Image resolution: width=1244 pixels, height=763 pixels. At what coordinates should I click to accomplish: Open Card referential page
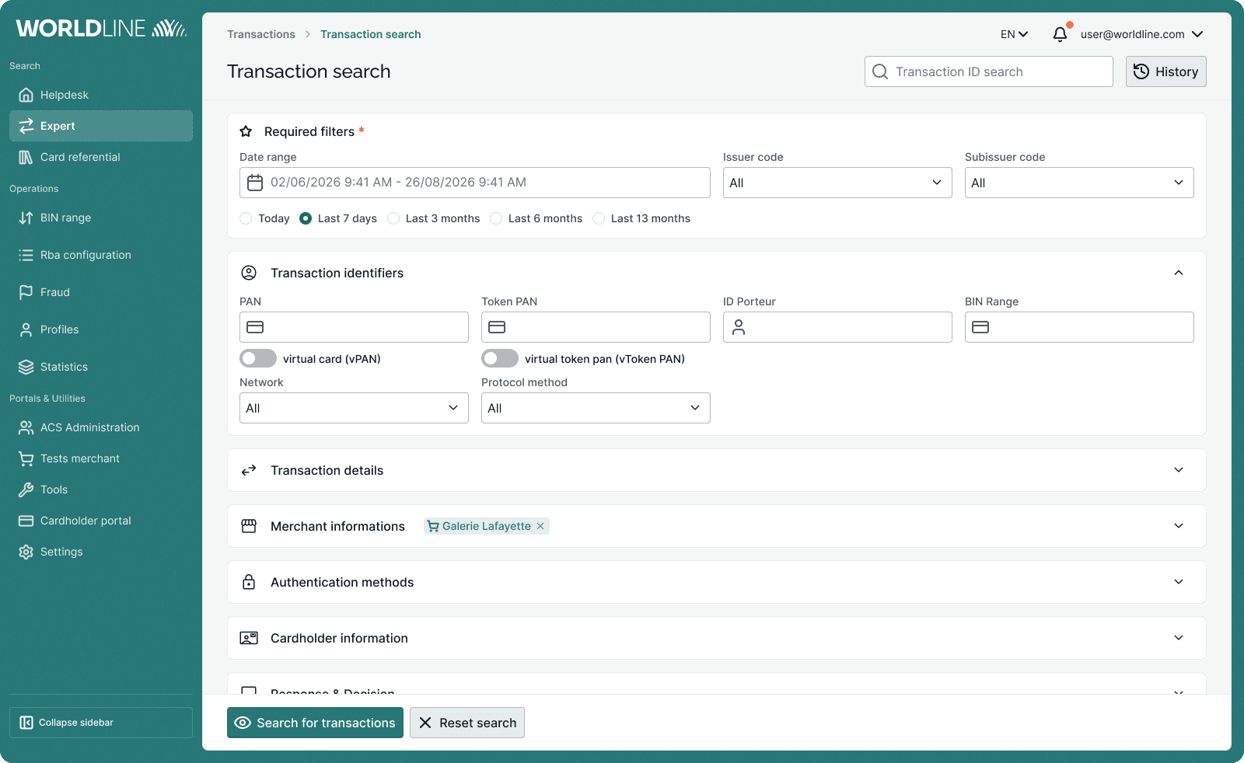101,157
